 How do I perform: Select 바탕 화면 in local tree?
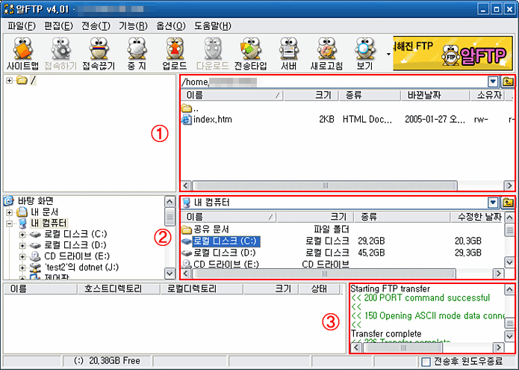pyautogui.click(x=35, y=201)
